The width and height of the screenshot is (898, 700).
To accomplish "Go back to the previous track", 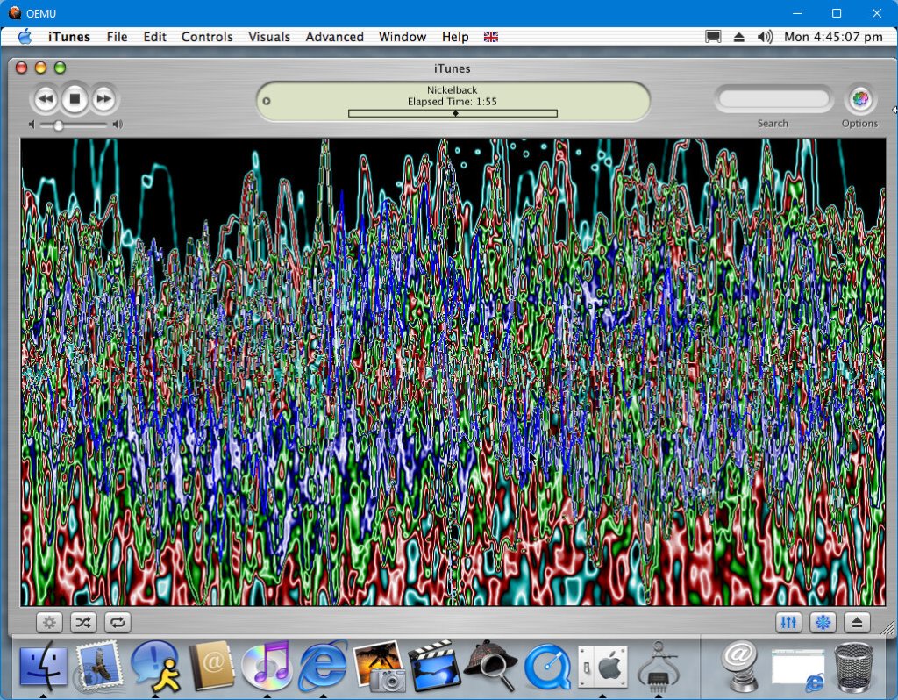I will click(46, 99).
